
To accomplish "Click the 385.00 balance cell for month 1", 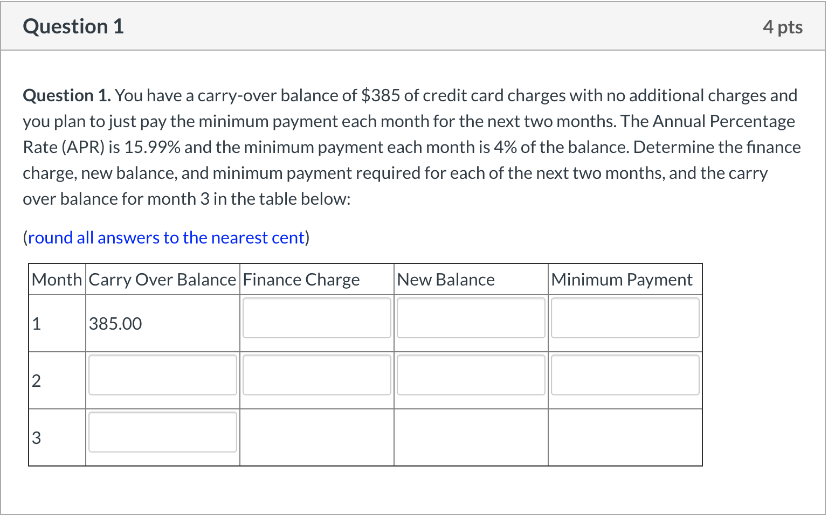I will (x=115, y=323).
